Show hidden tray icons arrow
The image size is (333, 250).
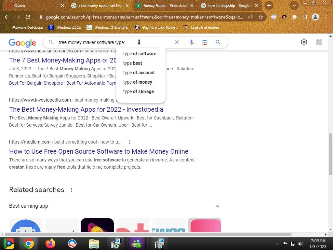click(x=277, y=244)
